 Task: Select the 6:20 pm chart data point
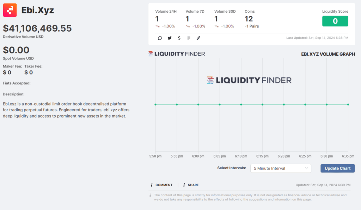[284, 104]
